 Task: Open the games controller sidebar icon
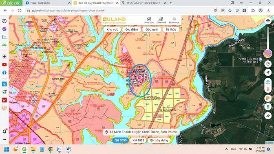tap(4, 45)
